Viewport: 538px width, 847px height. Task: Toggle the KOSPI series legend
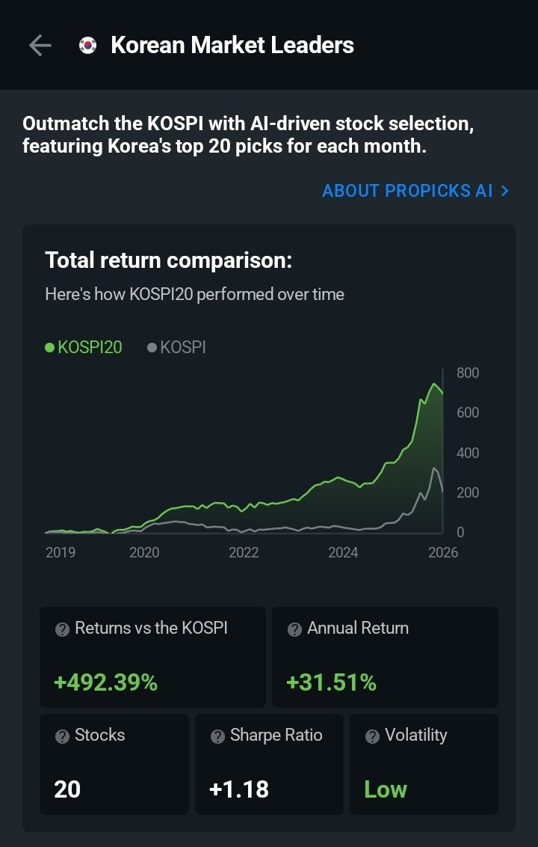(176, 346)
